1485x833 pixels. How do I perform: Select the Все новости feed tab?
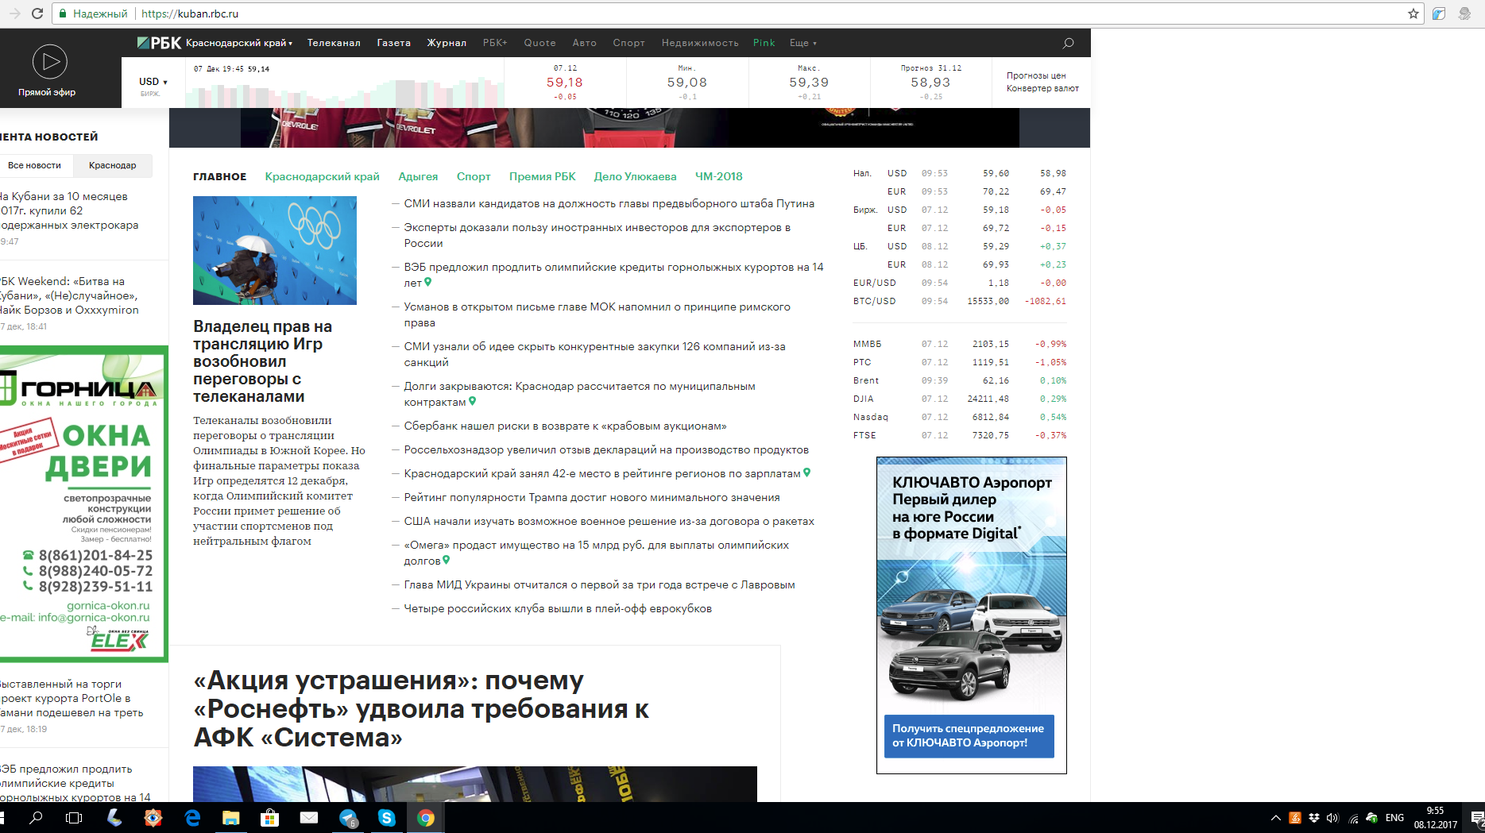click(34, 165)
